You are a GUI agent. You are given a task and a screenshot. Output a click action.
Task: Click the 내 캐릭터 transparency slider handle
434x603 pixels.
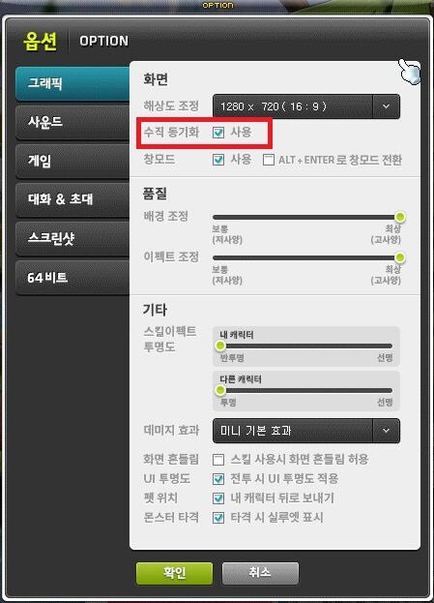click(x=220, y=346)
